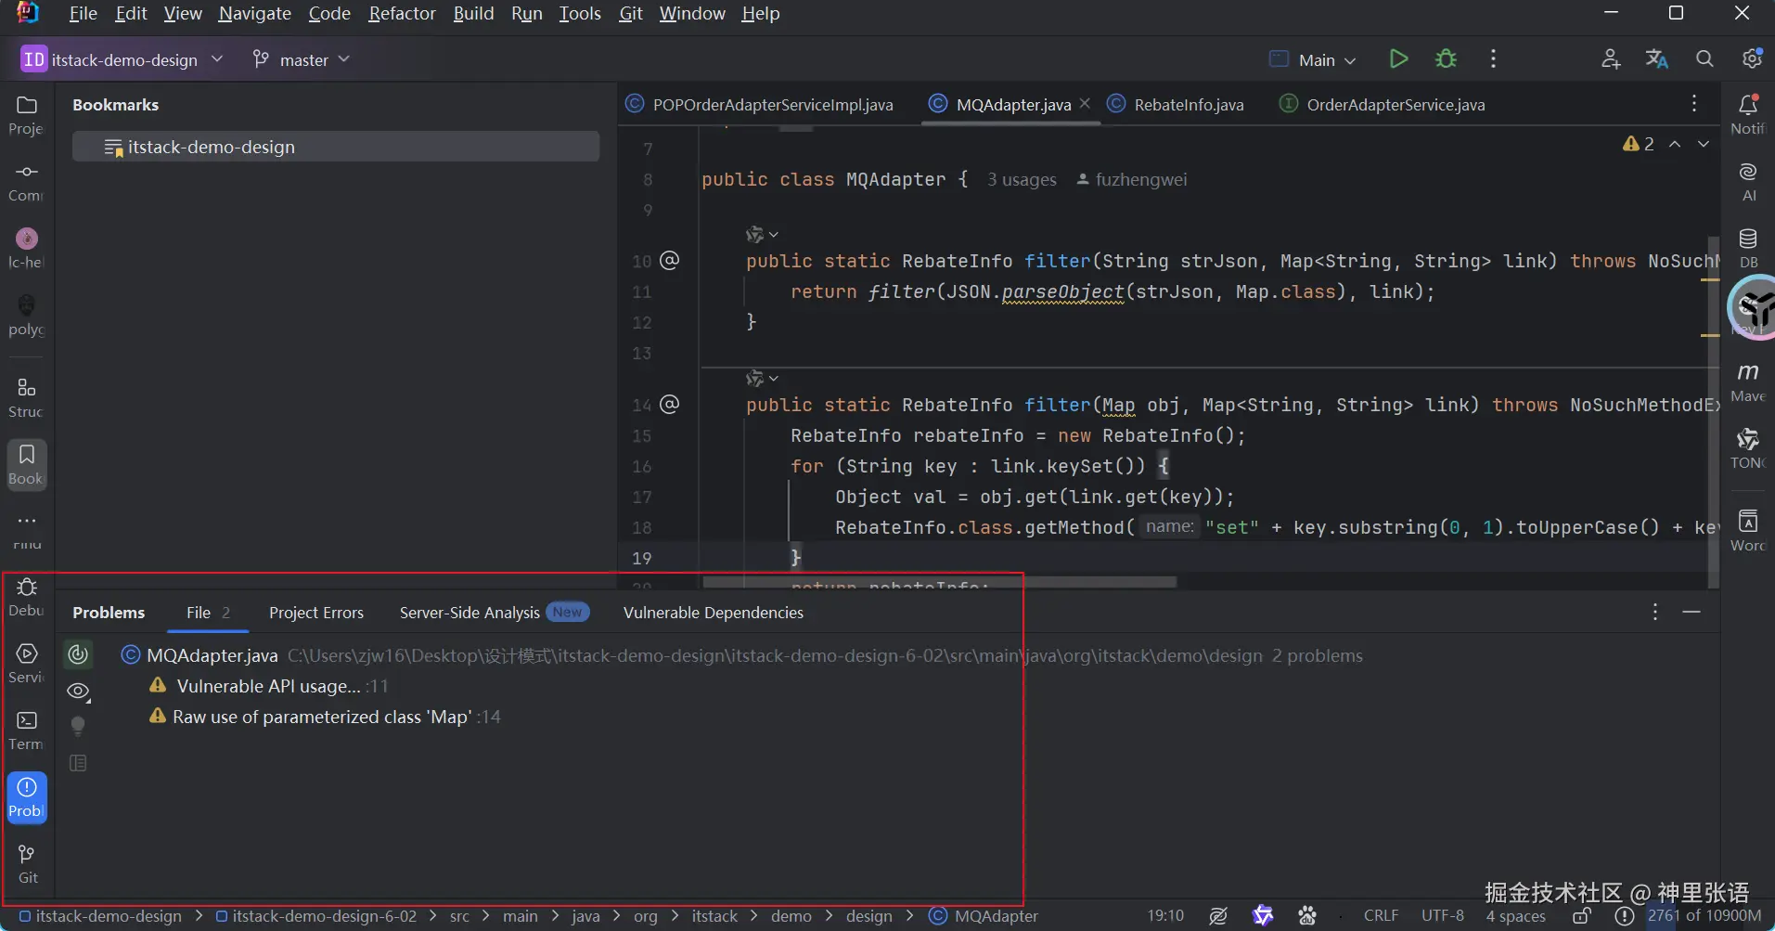Viewport: 1775px width, 931px height.
Task: Show more run toolbar actions (three dots)
Action: pos(1493,59)
